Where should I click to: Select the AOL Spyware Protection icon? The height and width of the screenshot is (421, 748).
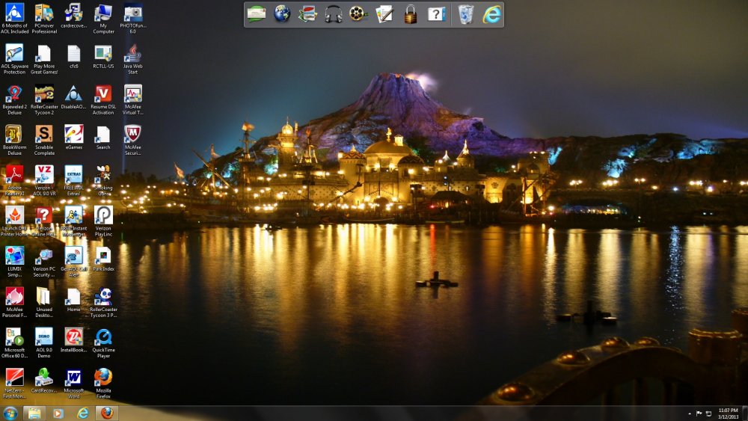14,60
